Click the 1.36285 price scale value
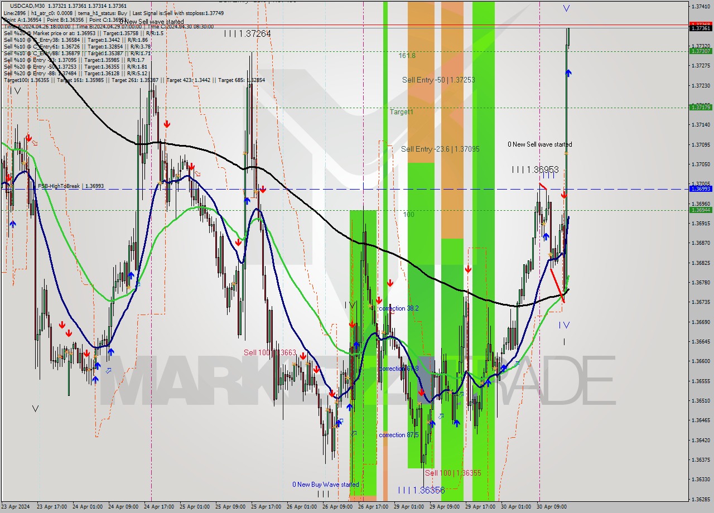 tap(700, 499)
